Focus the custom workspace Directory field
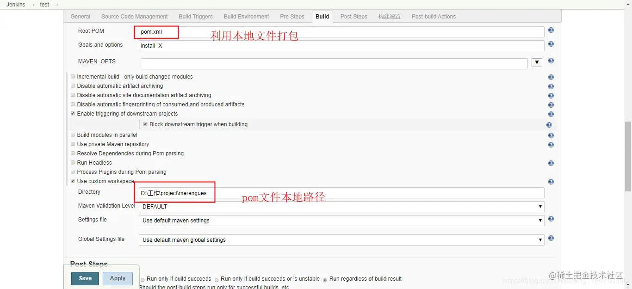Viewport: 632px width, 289px height. 341,193
